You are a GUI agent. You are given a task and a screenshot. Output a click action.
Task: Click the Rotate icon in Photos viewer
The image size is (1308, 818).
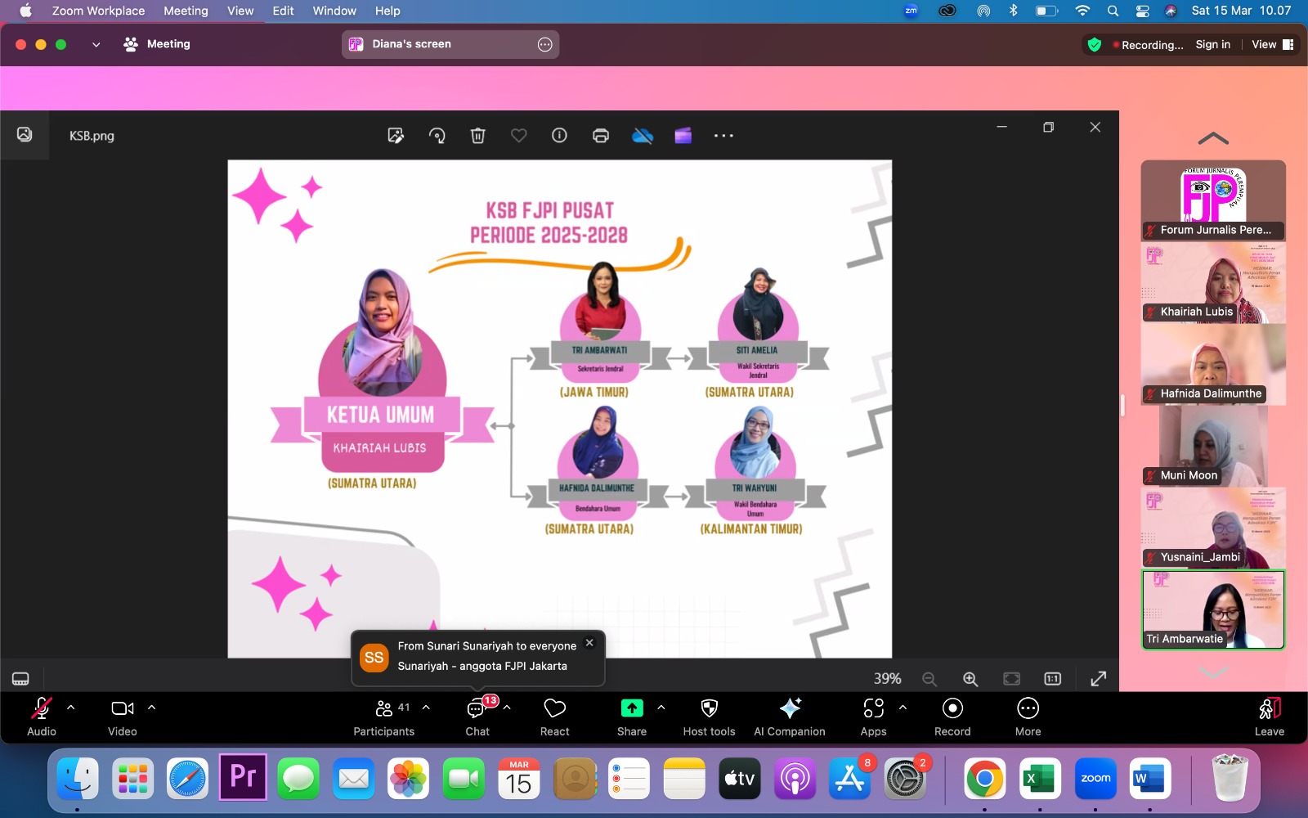pyautogui.click(x=437, y=136)
